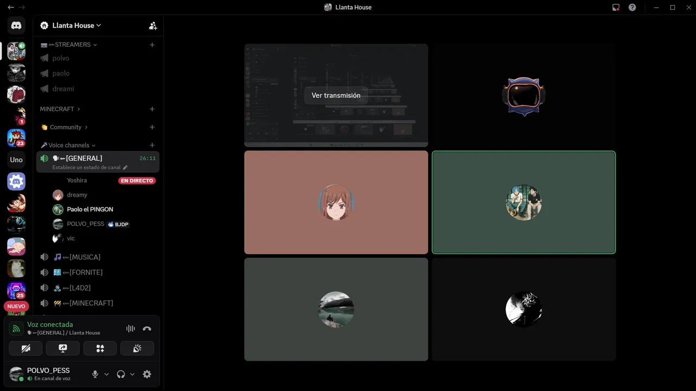Open the help question mark icon
Image resolution: width=696 pixels, height=391 pixels.
(x=632, y=8)
